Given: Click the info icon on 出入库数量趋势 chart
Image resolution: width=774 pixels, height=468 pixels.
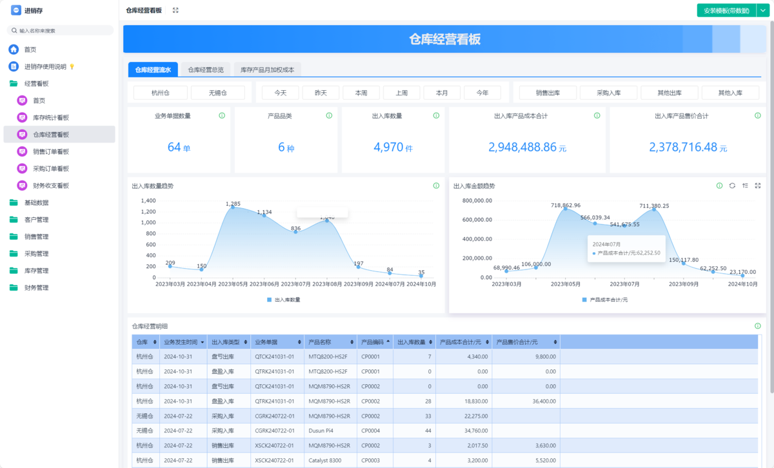Looking at the screenshot, I should click(x=436, y=186).
